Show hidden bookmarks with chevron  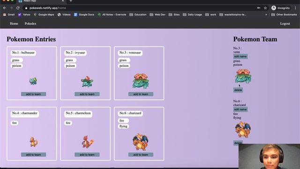pos(266,15)
